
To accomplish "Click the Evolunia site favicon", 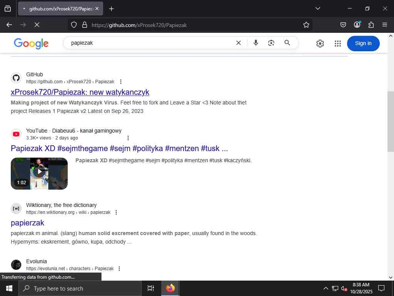I will coord(16,264).
